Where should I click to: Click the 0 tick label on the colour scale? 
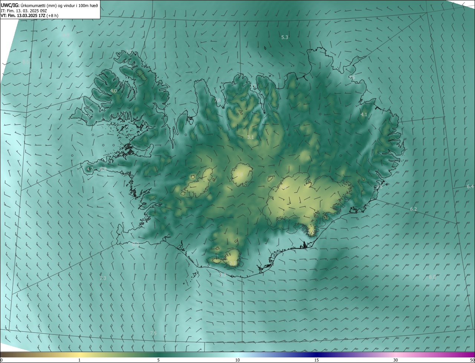point(1,360)
